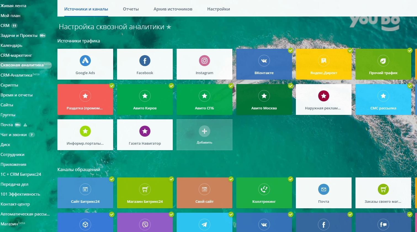Open the Авито Киров source tile

tap(145, 99)
